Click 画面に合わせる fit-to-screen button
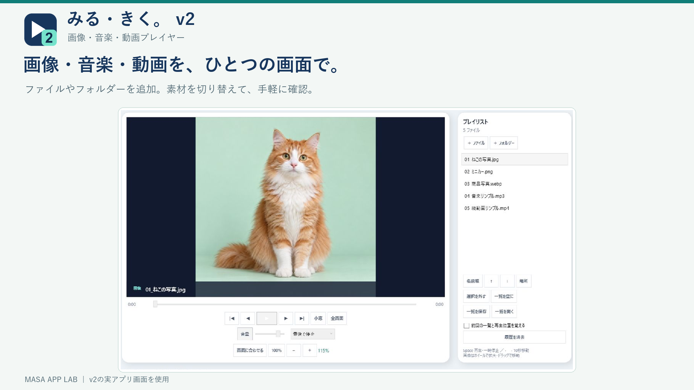694x390 pixels. [x=250, y=350]
